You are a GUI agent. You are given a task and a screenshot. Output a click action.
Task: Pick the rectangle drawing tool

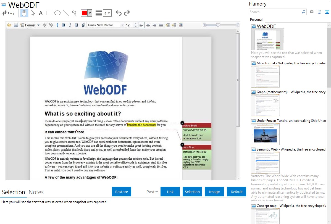click(49, 13)
